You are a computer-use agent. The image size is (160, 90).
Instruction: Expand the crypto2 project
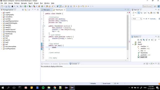coord(1,12)
